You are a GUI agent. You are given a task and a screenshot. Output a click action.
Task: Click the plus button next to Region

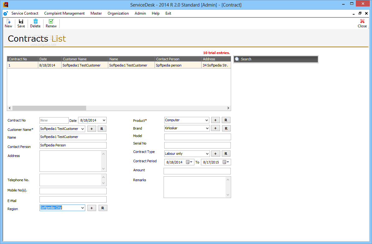point(91,208)
